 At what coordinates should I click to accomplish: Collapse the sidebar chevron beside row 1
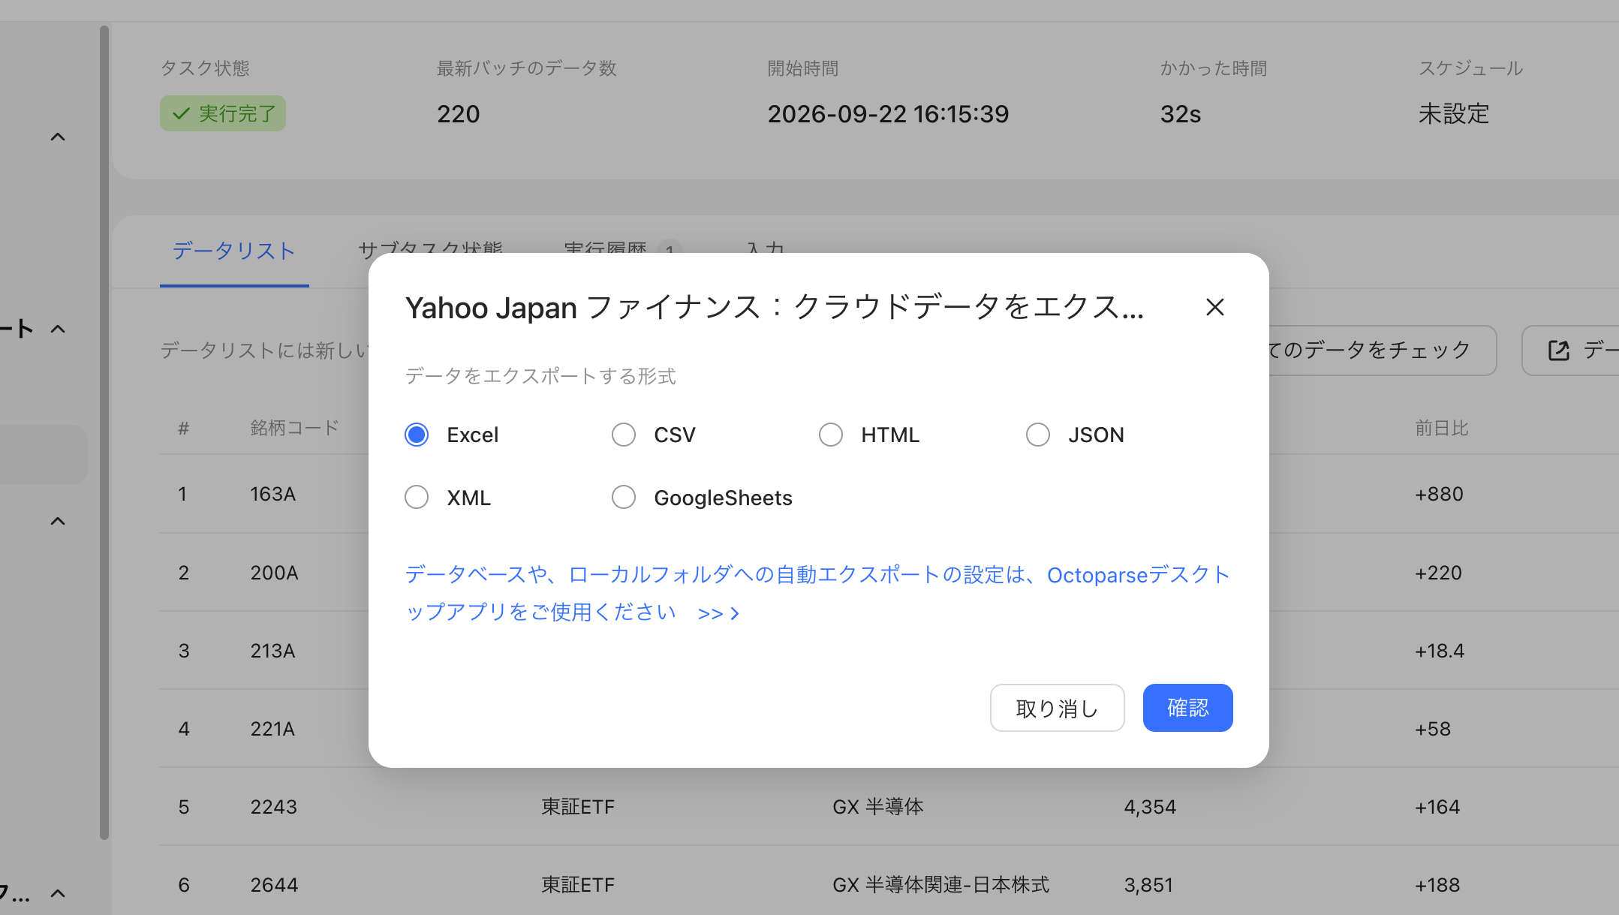(58, 521)
